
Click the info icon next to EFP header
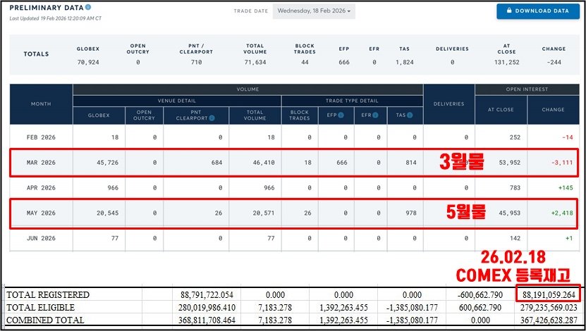(x=341, y=115)
